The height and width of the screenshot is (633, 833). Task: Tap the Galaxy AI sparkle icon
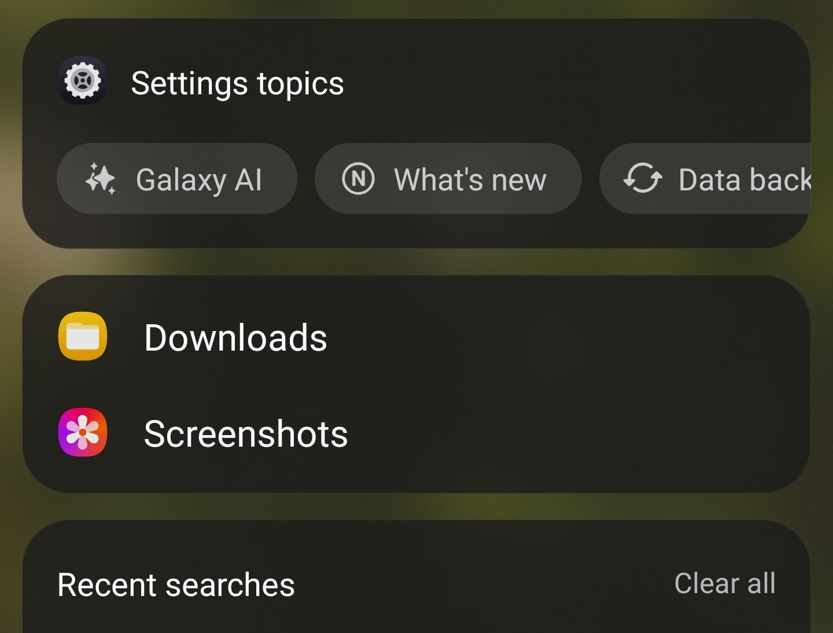coord(100,178)
